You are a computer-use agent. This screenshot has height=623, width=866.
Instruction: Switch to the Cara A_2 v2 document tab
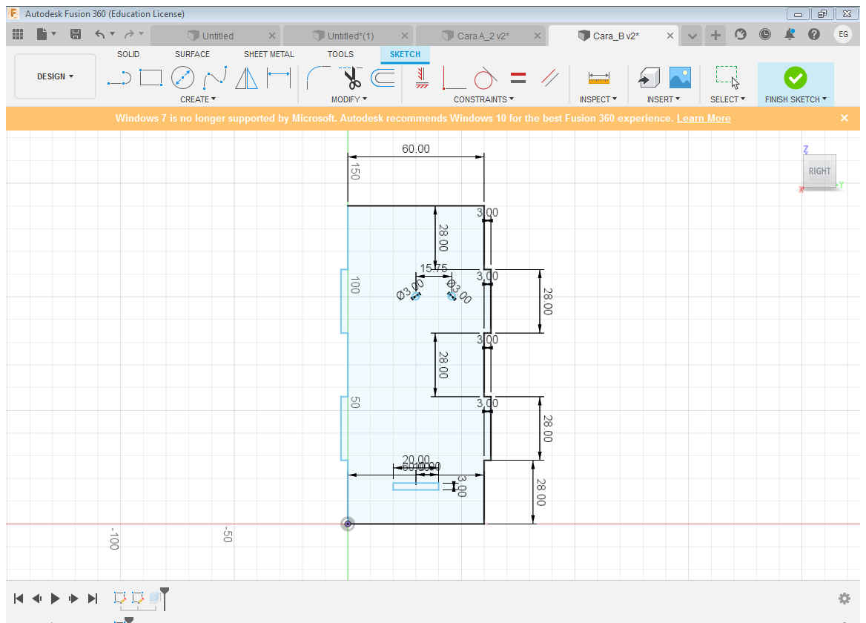pyautogui.click(x=482, y=36)
